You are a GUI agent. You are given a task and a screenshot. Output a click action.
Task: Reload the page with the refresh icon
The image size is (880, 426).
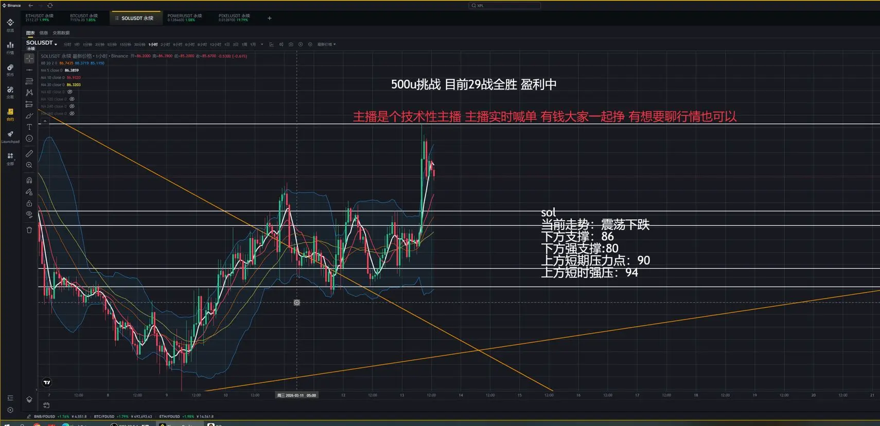(50, 5)
